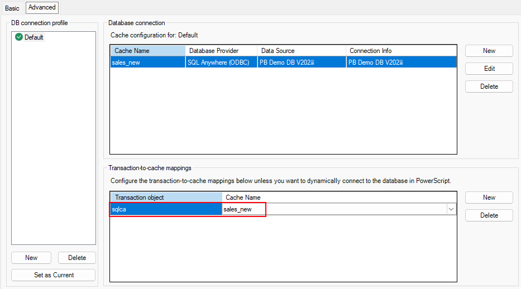Viewport: 521px width, 289px height.
Task: Click the Transaction object column header
Action: (x=165, y=198)
